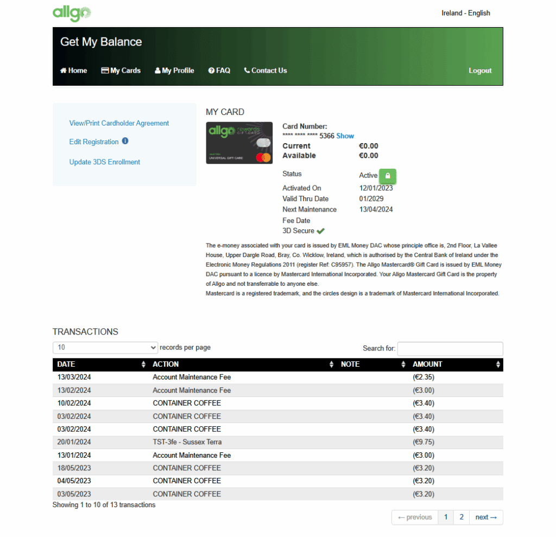Click the green lock icon beside Active
This screenshot has width=556, height=537.
click(388, 176)
